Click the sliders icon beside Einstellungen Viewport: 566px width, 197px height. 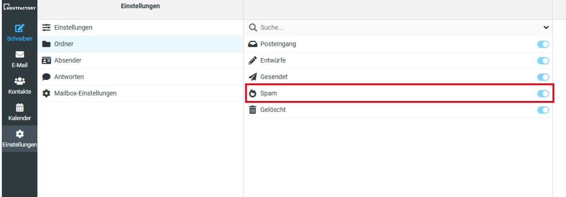coord(46,27)
